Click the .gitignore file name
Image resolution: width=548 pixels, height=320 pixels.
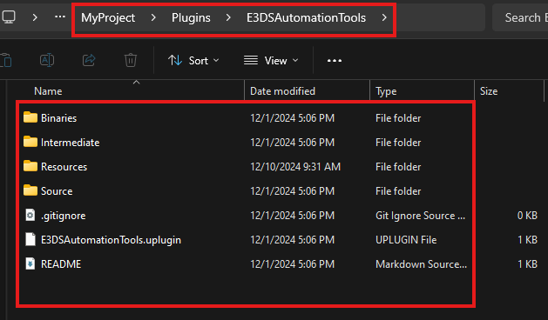[x=64, y=216]
